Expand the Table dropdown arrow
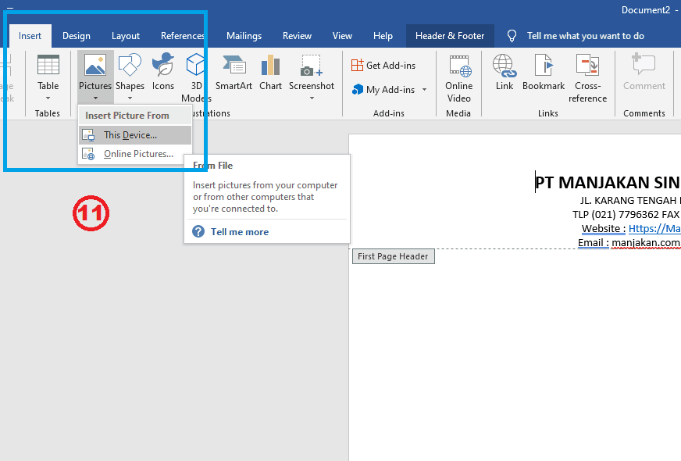Image resolution: width=681 pixels, height=461 pixels. [48, 98]
